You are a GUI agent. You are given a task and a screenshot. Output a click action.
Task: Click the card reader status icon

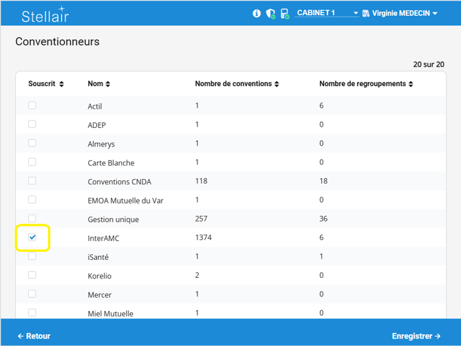point(284,14)
